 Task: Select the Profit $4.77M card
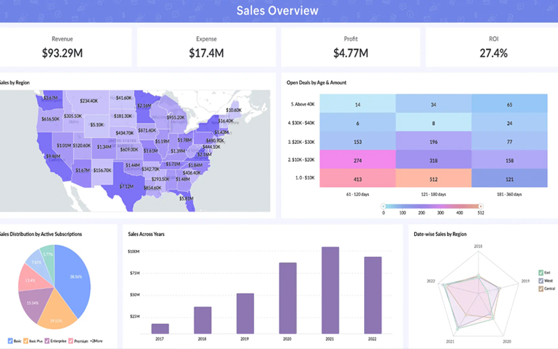349,47
